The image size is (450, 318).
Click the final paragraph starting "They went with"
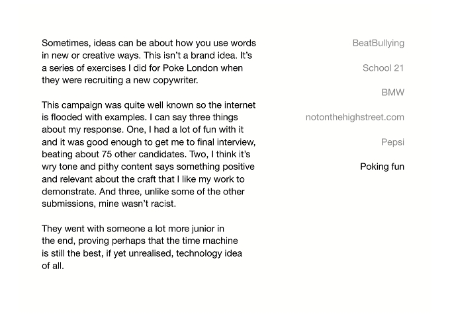(142, 247)
